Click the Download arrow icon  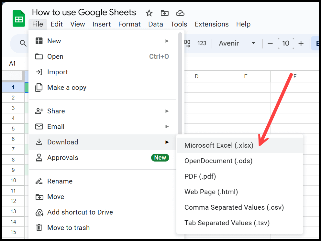coord(39,142)
